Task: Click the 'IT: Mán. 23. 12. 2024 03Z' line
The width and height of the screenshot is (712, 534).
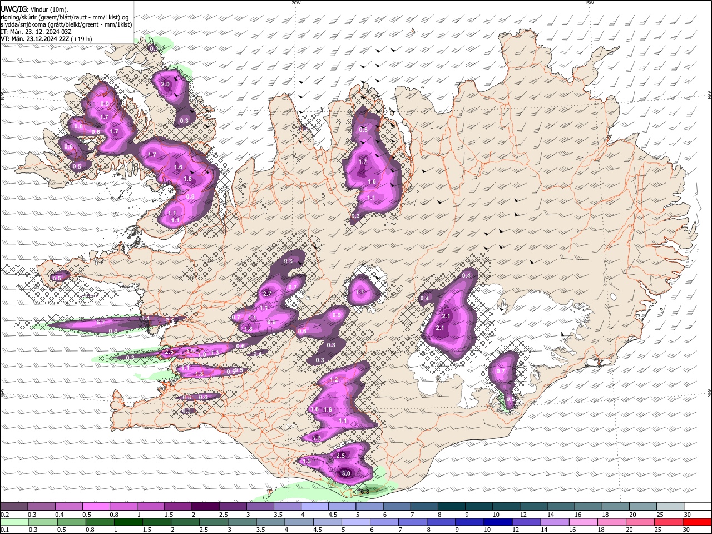Action: (36, 32)
